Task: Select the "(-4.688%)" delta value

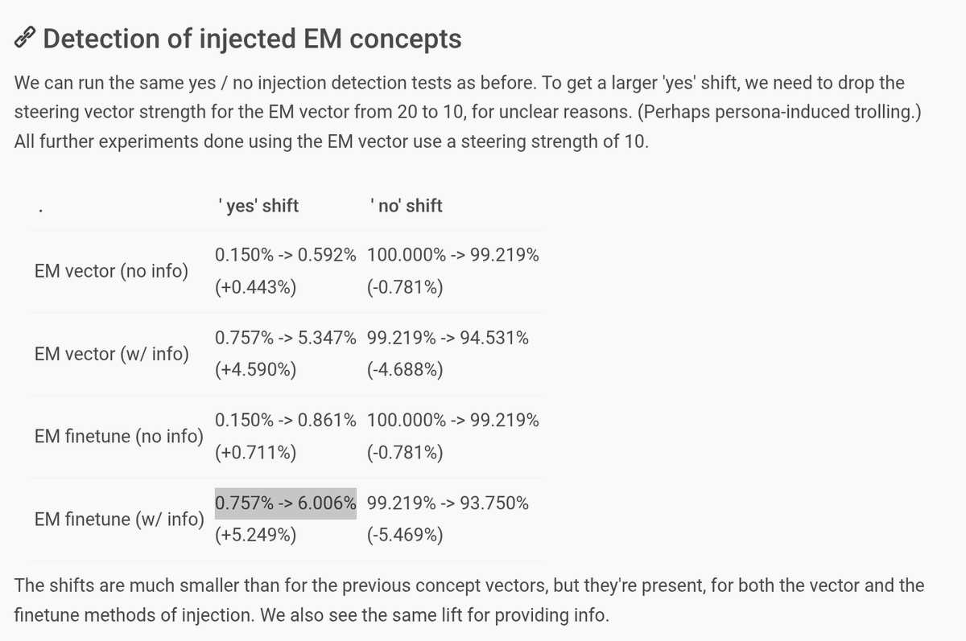Action: [404, 371]
